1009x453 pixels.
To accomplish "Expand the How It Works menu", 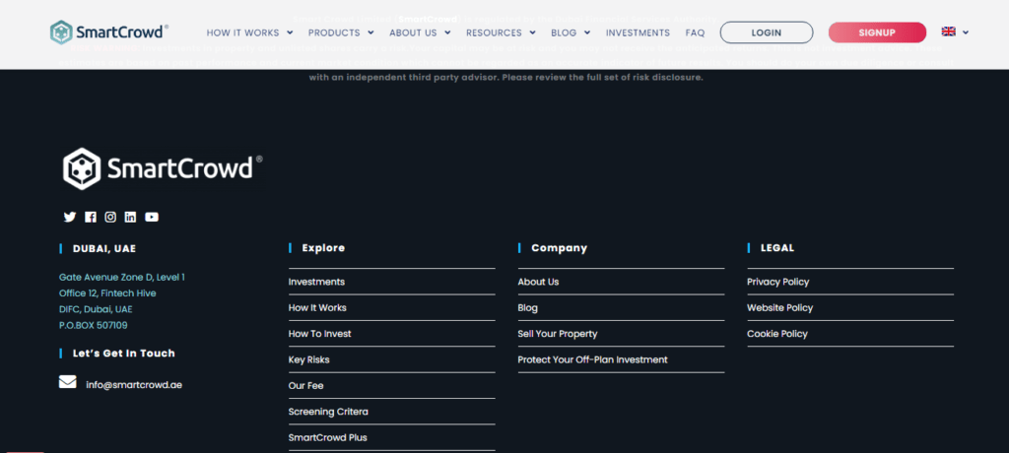I will pos(249,32).
